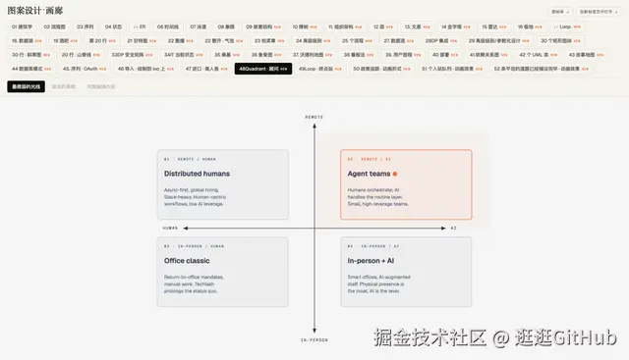Select the 09 tab marked NEW
The width and height of the screenshot is (629, 360).
[263, 26]
